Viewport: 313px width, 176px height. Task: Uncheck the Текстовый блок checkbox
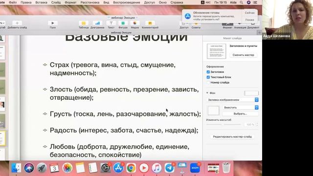pyautogui.click(x=208, y=77)
